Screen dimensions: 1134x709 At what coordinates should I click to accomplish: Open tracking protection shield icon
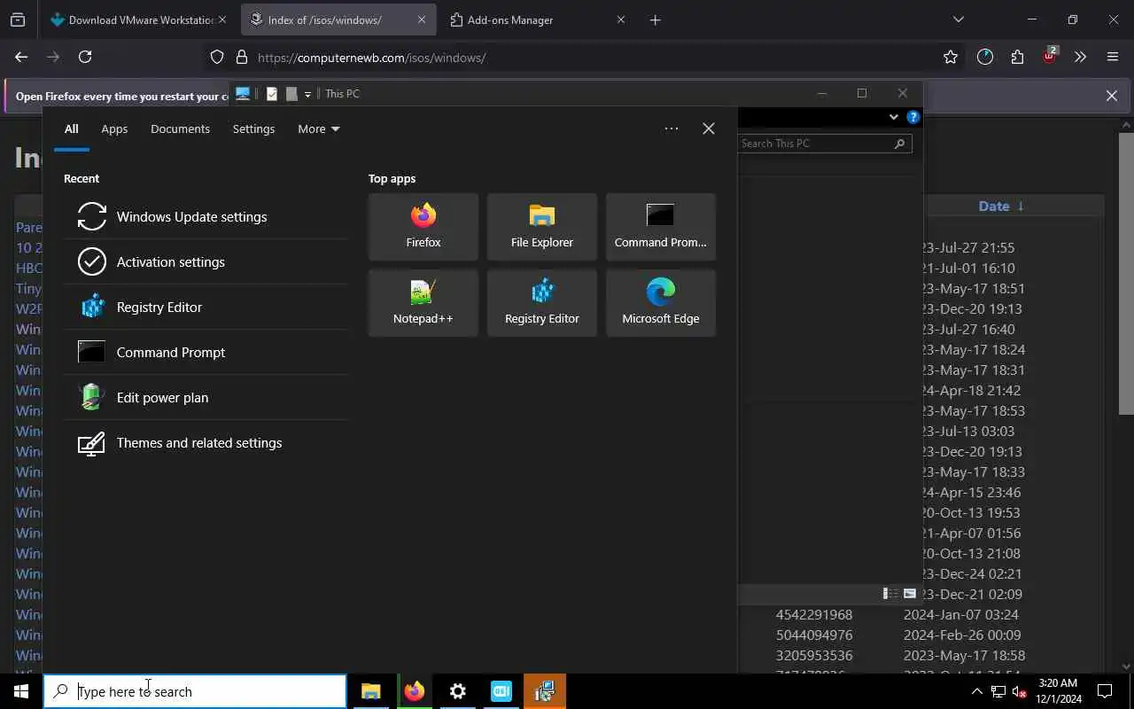[217, 57]
